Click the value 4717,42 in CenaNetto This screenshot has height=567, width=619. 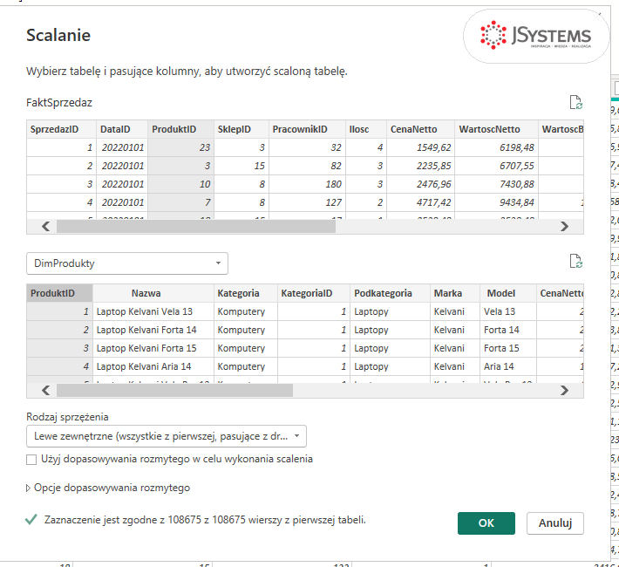pos(420,202)
